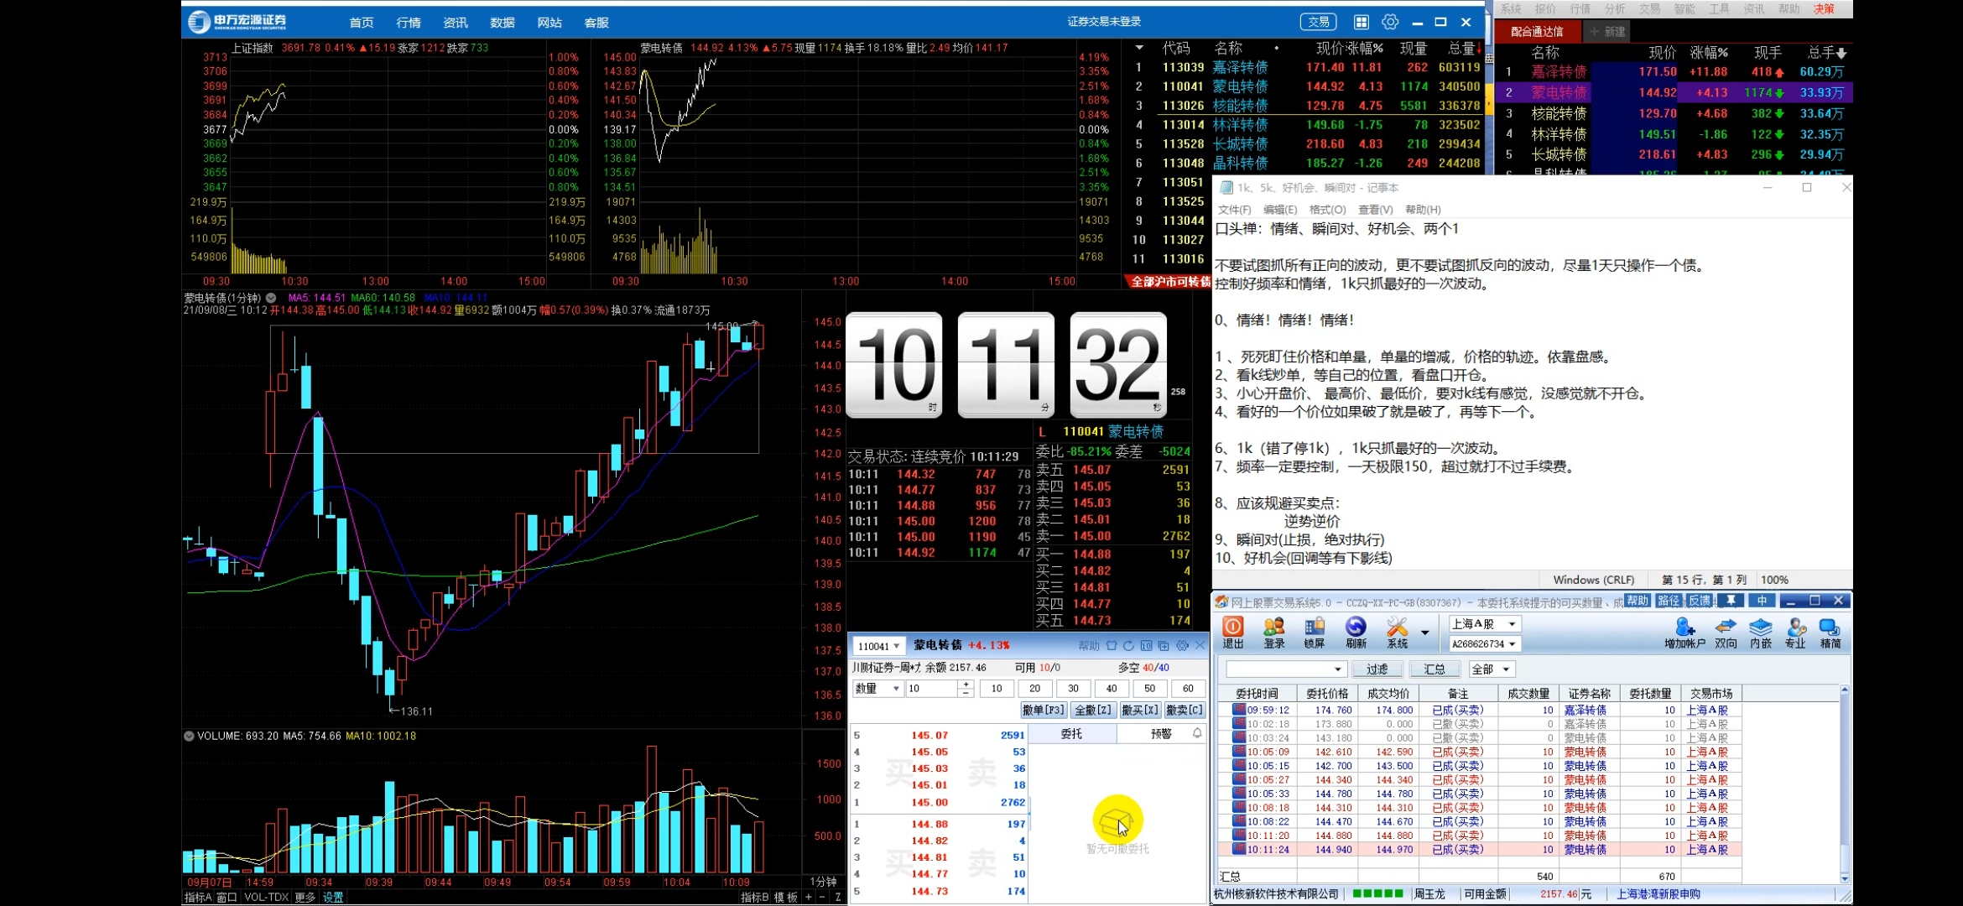1963x906 pixels.
Task: Open the 首页 menu in 申万宏源
Action: tap(362, 23)
